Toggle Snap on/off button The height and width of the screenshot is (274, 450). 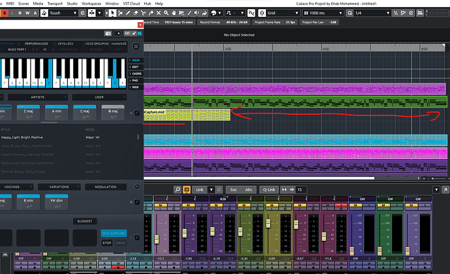click(x=262, y=13)
